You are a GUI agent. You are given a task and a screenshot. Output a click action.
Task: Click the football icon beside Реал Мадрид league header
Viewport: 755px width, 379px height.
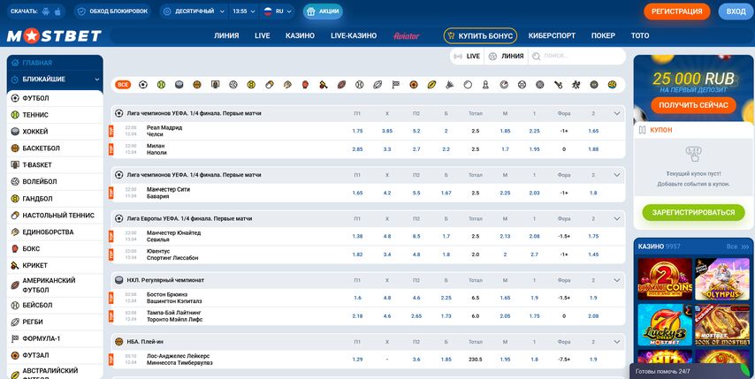click(119, 113)
